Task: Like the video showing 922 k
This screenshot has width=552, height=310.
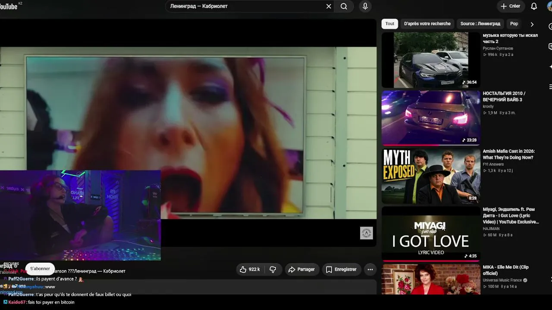Action: tap(250, 270)
